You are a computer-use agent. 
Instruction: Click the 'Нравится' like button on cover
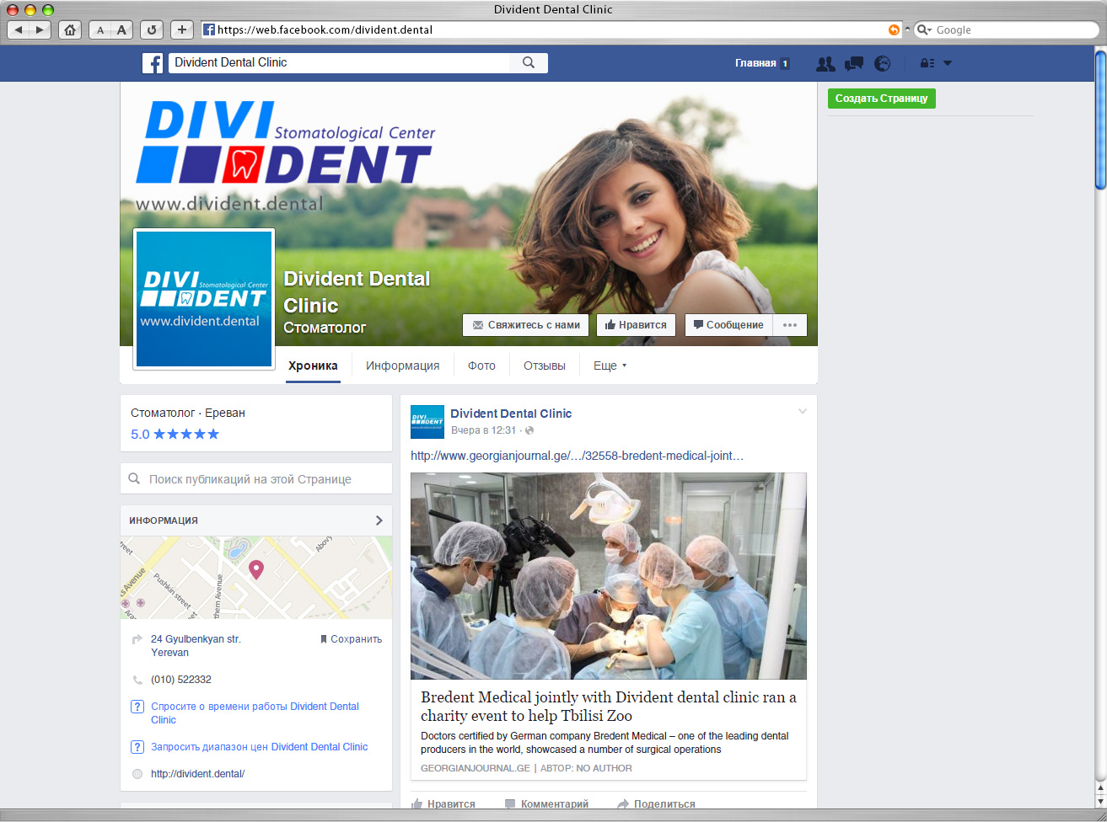pyautogui.click(x=636, y=325)
